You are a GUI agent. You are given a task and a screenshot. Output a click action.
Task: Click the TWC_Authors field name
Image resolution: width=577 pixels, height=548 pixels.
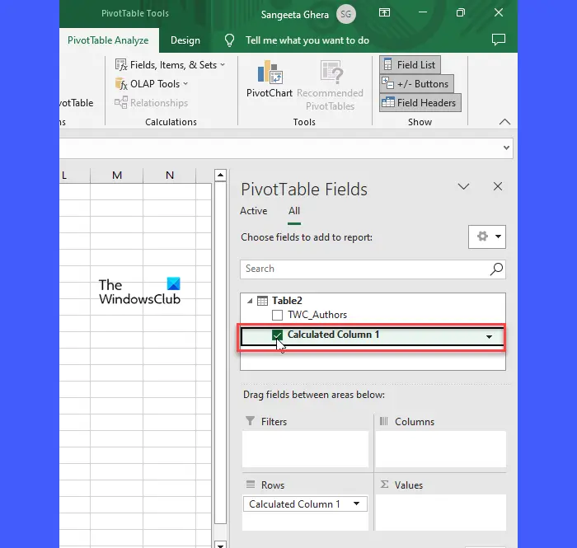(317, 315)
